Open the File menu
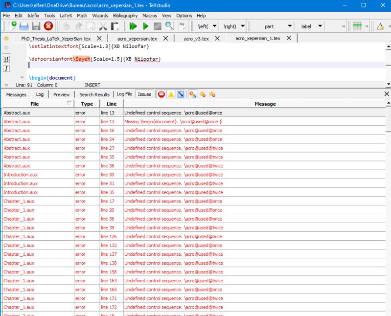The height and width of the screenshot is (316, 391). coord(6,16)
